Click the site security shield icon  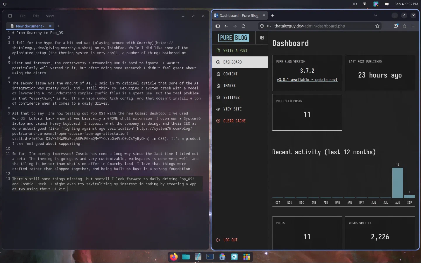click(262, 26)
